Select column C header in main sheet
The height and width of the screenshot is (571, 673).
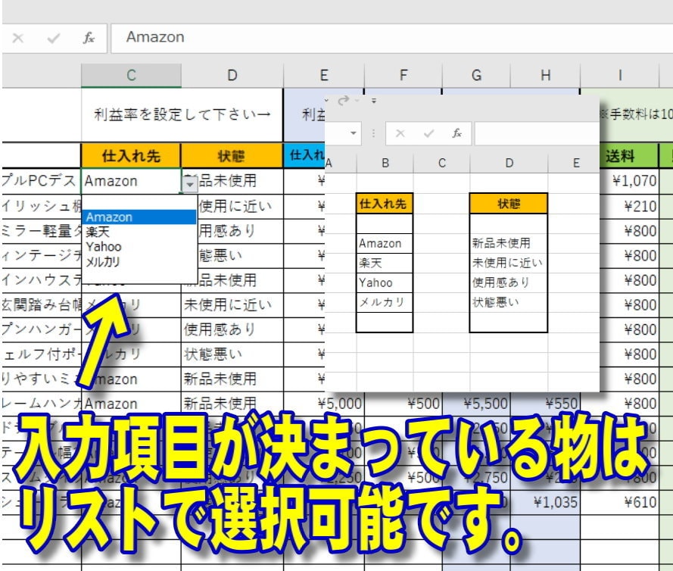(x=131, y=75)
